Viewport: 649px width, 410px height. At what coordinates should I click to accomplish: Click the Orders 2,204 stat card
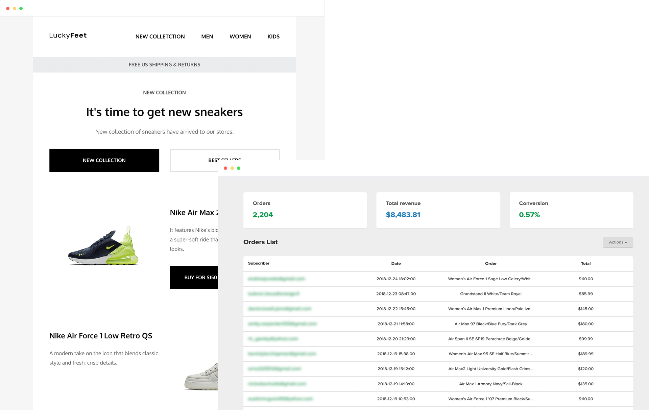pos(305,210)
